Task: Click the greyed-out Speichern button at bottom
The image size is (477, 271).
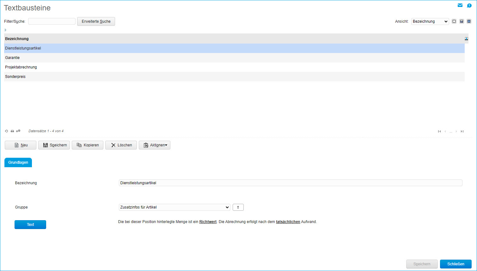Action: coord(422,264)
